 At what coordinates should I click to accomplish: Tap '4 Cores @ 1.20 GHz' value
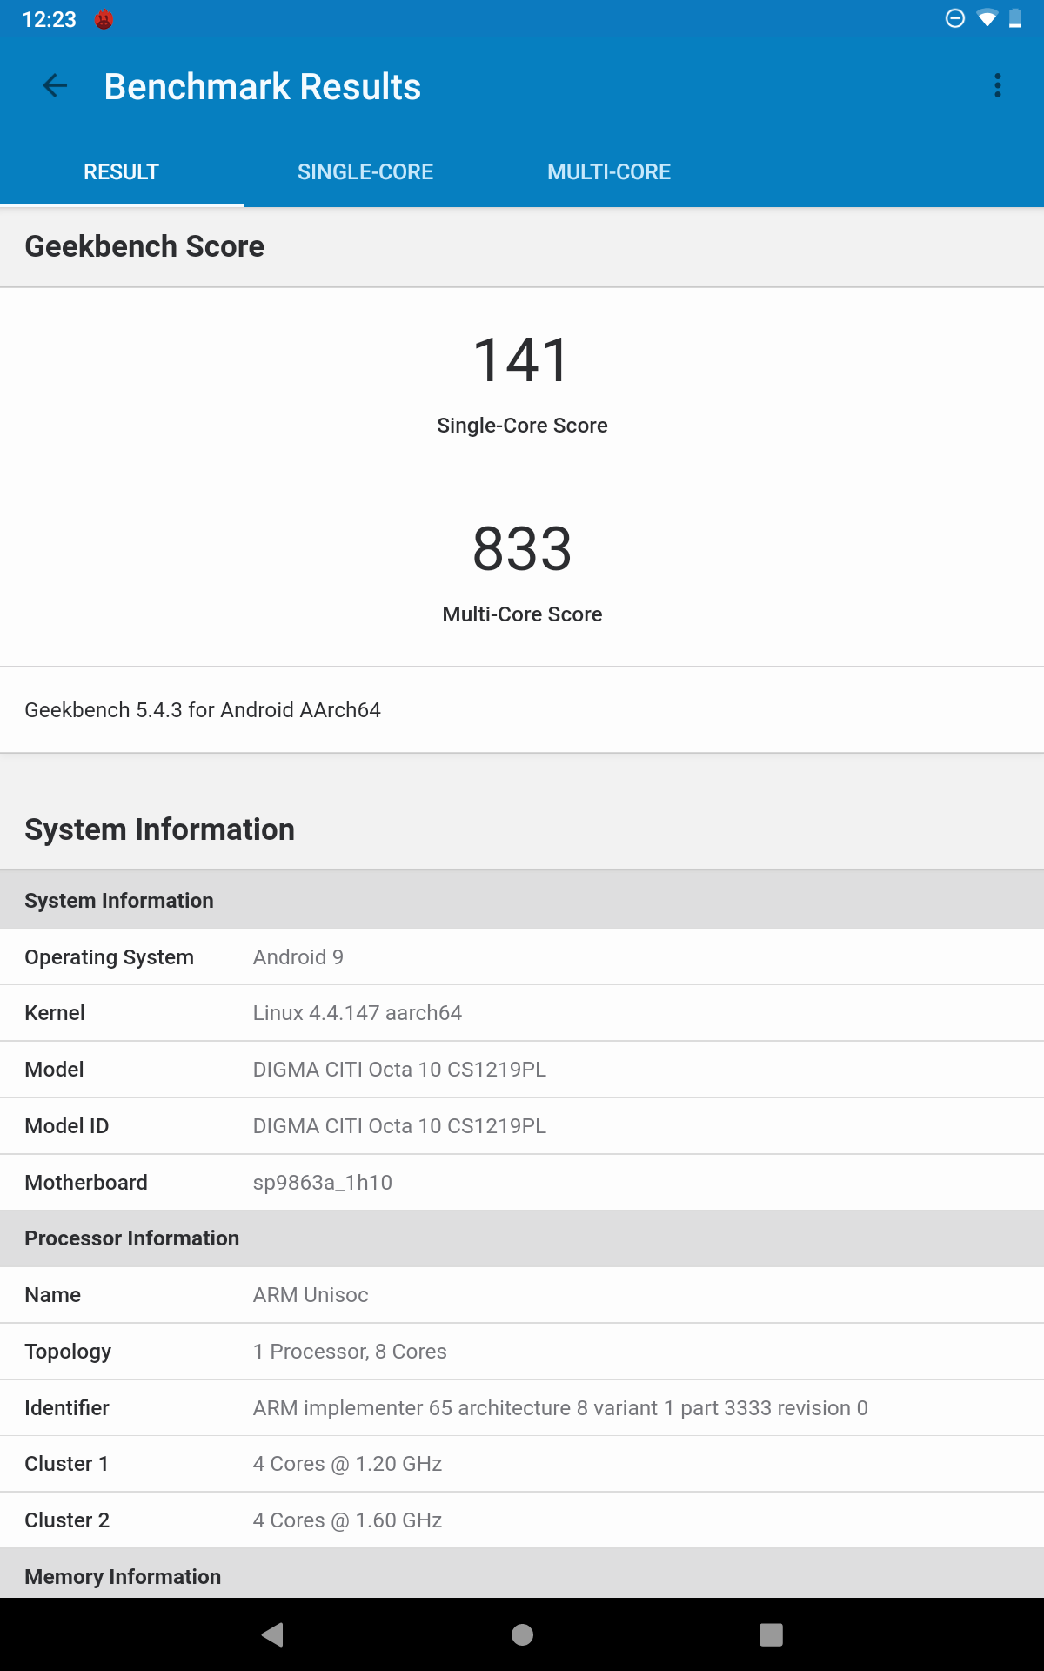click(x=347, y=1464)
